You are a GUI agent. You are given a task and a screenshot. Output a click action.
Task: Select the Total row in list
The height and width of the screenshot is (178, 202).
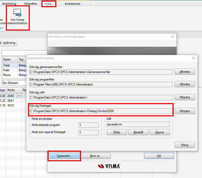[14, 65]
